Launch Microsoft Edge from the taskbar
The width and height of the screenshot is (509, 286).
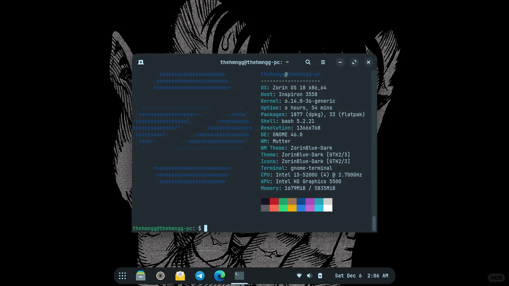coord(220,276)
